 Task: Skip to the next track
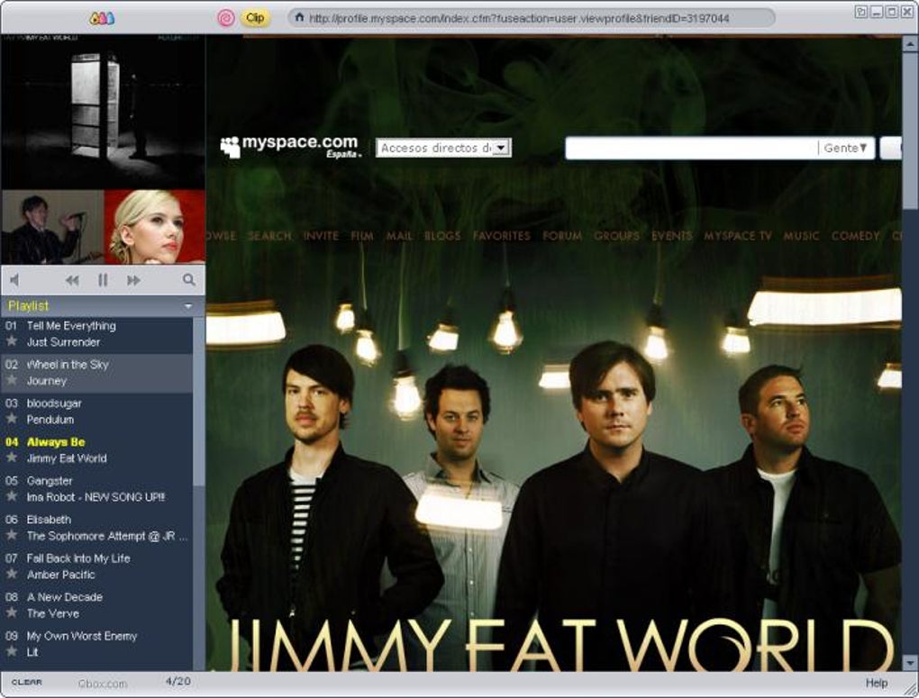point(132,279)
